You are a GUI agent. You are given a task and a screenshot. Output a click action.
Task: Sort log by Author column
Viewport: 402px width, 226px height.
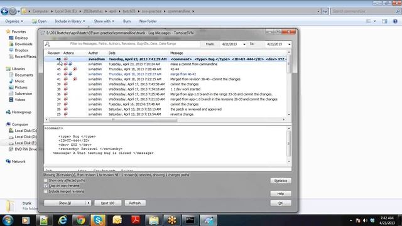pos(93,53)
